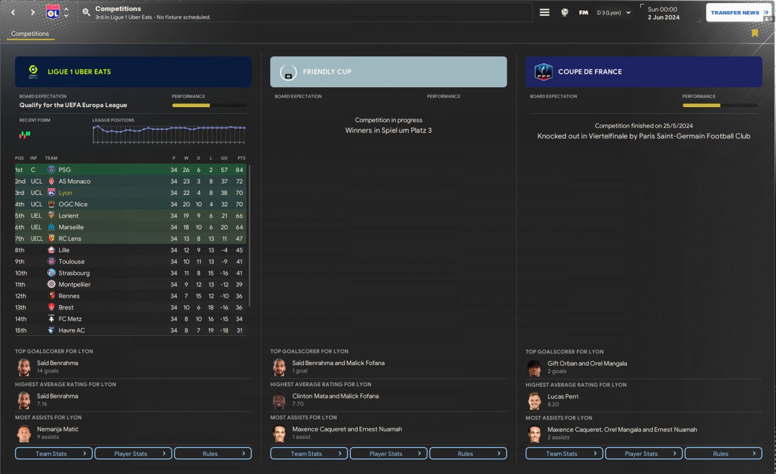Open Maxence Caqueret's portrait under Friendly Cup assists

[x=279, y=433]
